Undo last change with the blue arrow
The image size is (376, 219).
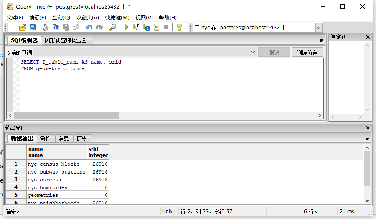[89, 28]
